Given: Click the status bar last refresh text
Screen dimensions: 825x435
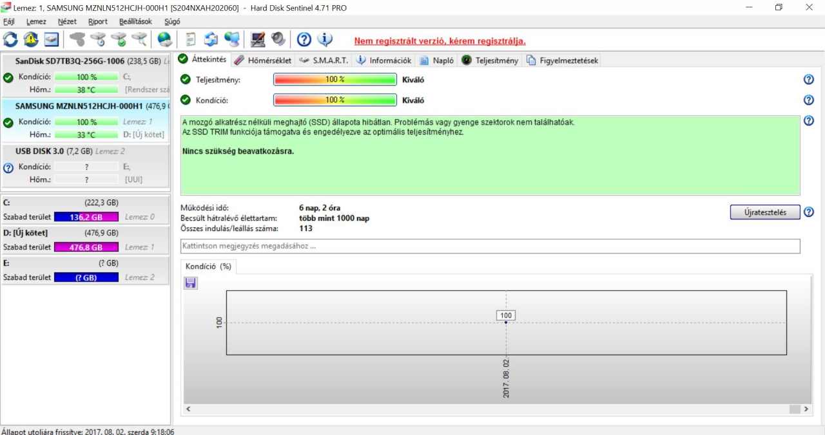Looking at the screenshot, I should point(88,431).
